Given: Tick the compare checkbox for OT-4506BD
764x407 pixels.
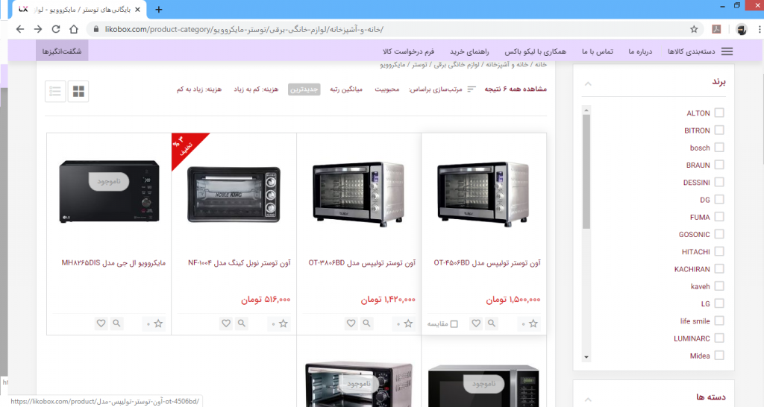Looking at the screenshot, I should pyautogui.click(x=454, y=324).
